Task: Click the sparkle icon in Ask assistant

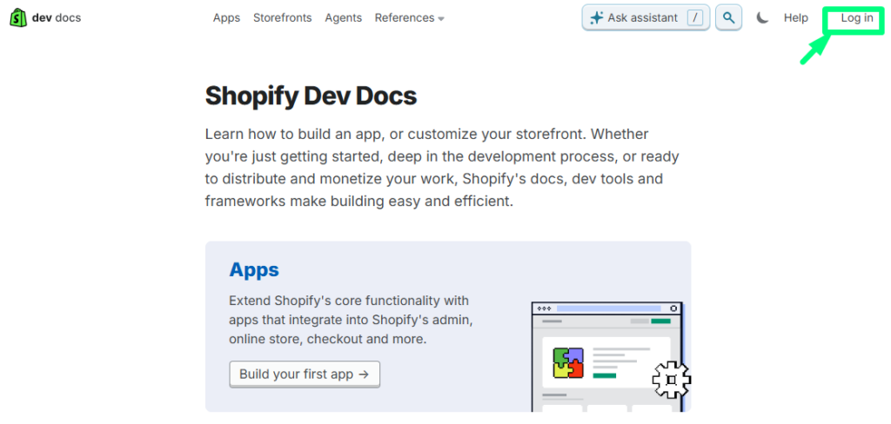Action: pyautogui.click(x=597, y=18)
